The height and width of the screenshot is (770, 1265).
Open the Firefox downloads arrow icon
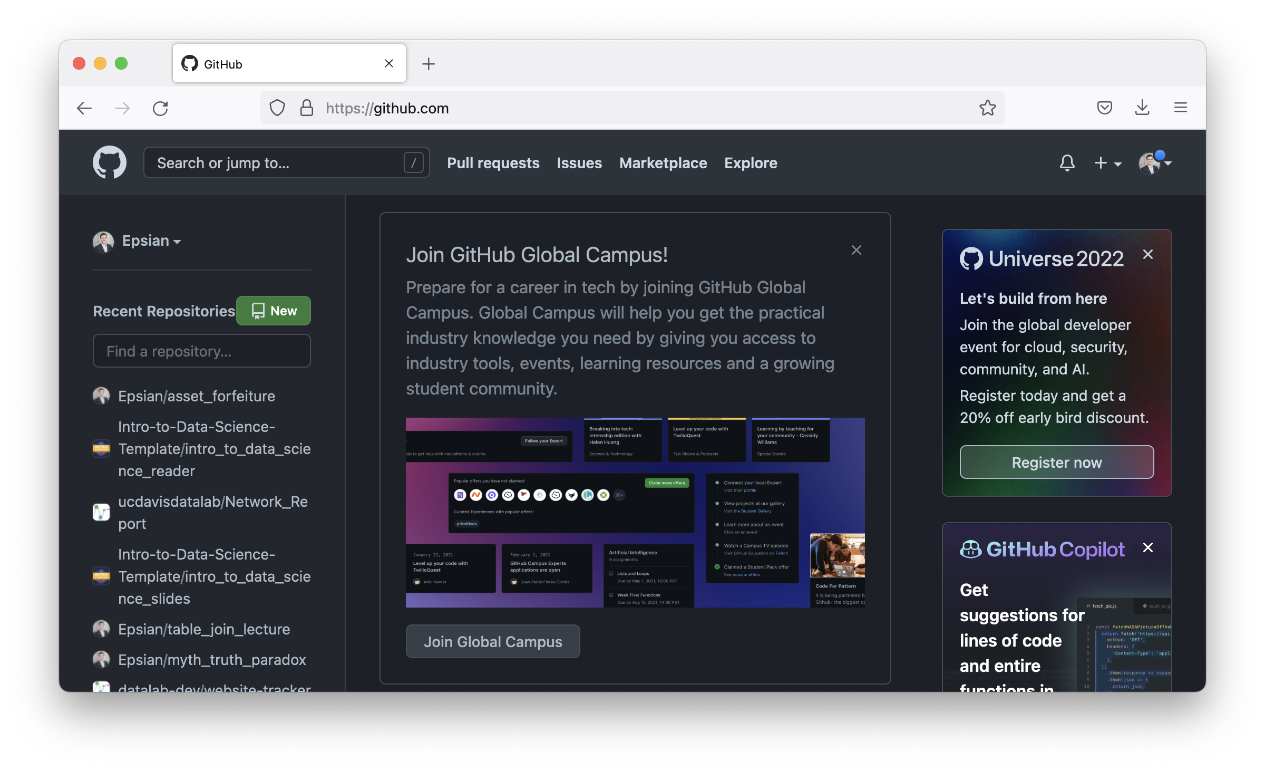tap(1142, 108)
